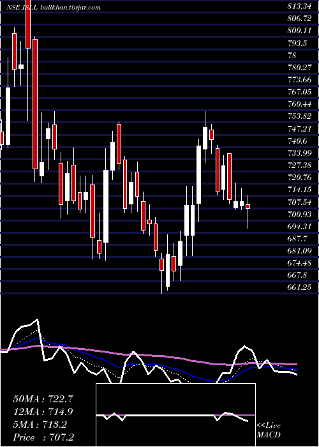Click the 760.44 price axis label
The height and width of the screenshot is (447, 319).
pyautogui.click(x=299, y=104)
